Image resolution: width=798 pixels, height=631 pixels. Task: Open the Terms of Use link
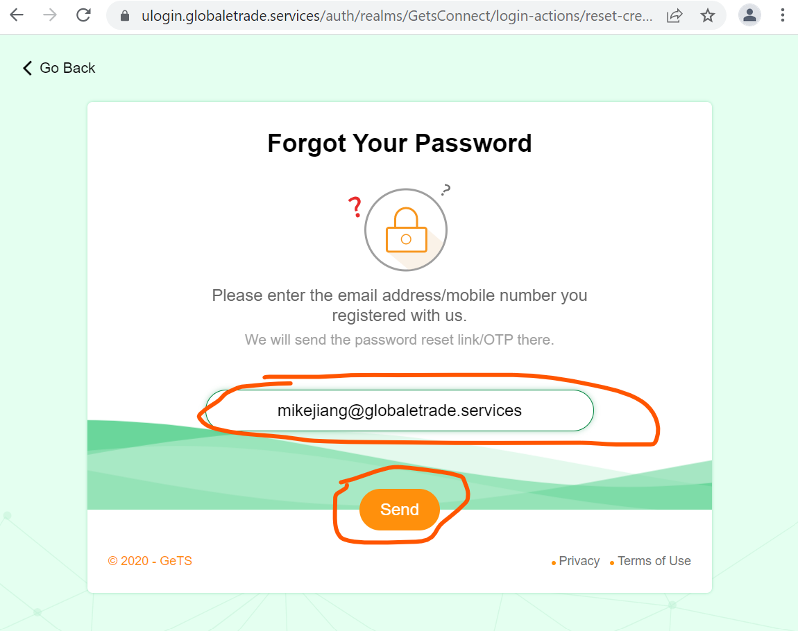[x=654, y=561]
